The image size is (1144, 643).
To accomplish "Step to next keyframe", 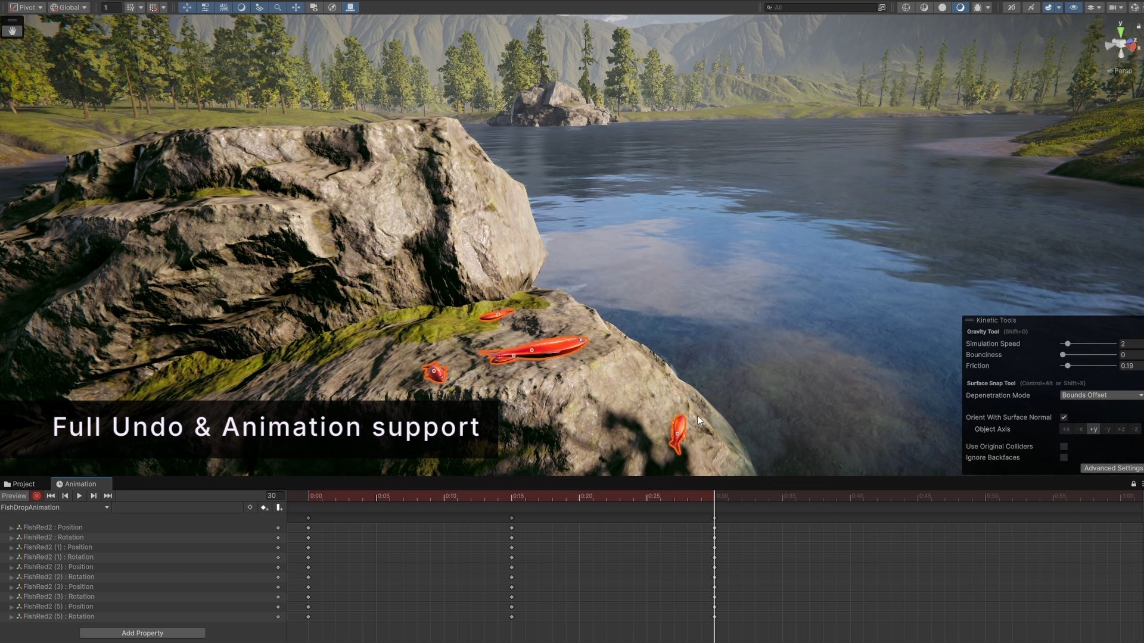I will click(x=94, y=495).
